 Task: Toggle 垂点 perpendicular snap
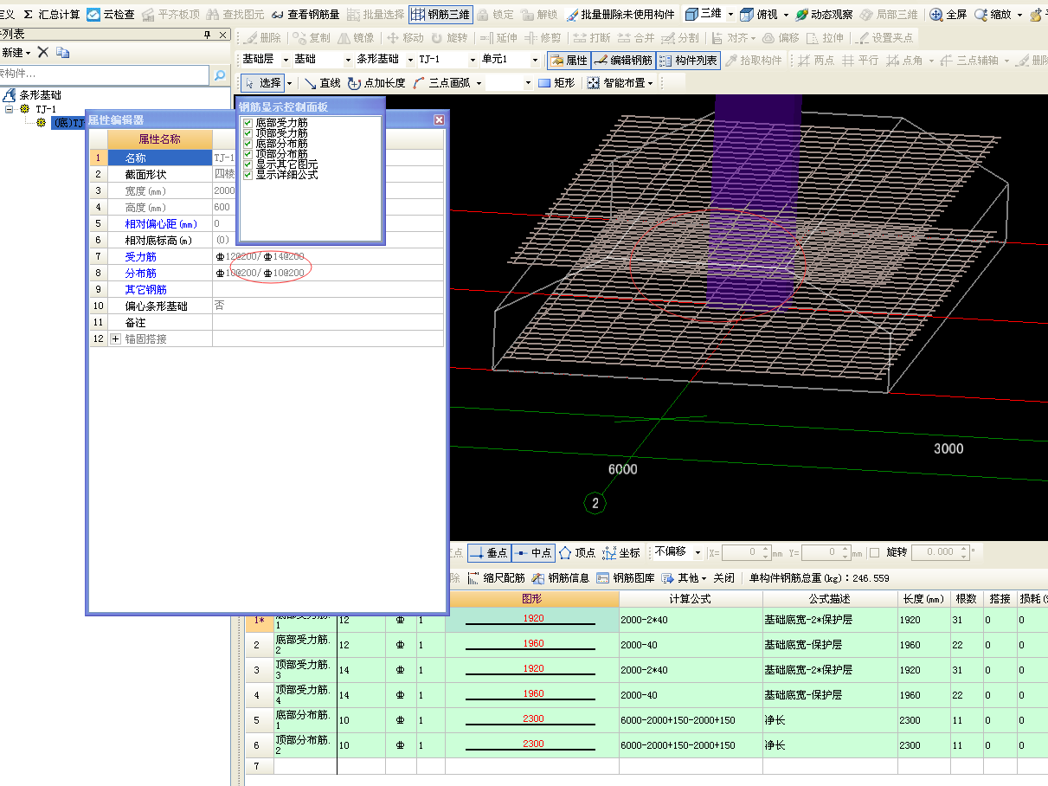(488, 552)
